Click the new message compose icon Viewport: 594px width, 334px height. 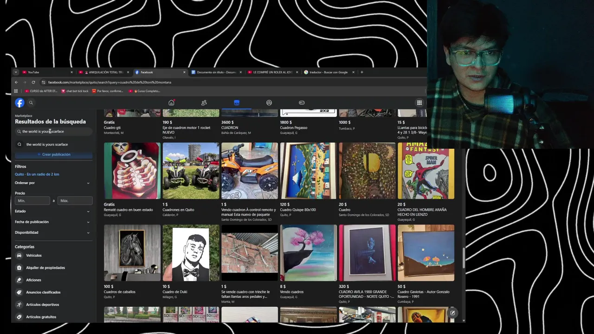452,313
